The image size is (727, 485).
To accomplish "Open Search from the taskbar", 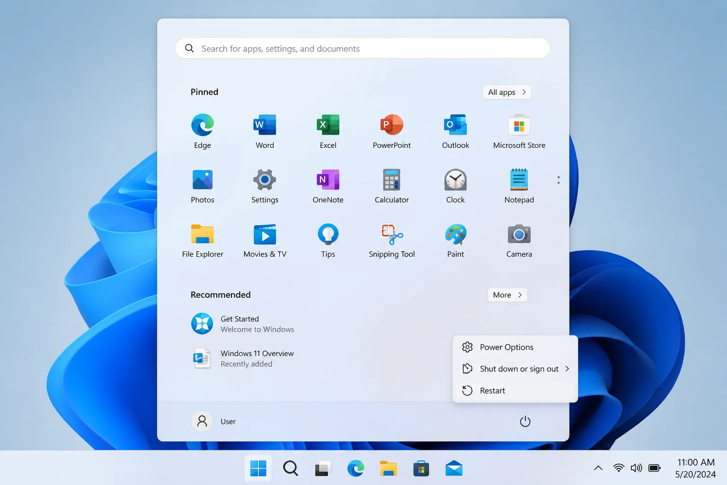I will [290, 468].
